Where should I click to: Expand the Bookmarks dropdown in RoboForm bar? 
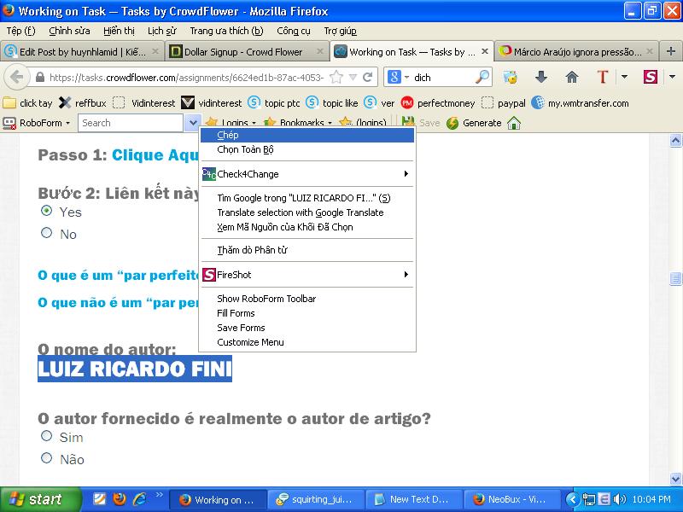[x=330, y=124]
